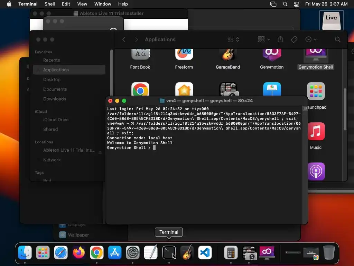Eject the Ableton Live 11 Trial volume
This screenshot has width=354, height=266.
tap(100, 152)
